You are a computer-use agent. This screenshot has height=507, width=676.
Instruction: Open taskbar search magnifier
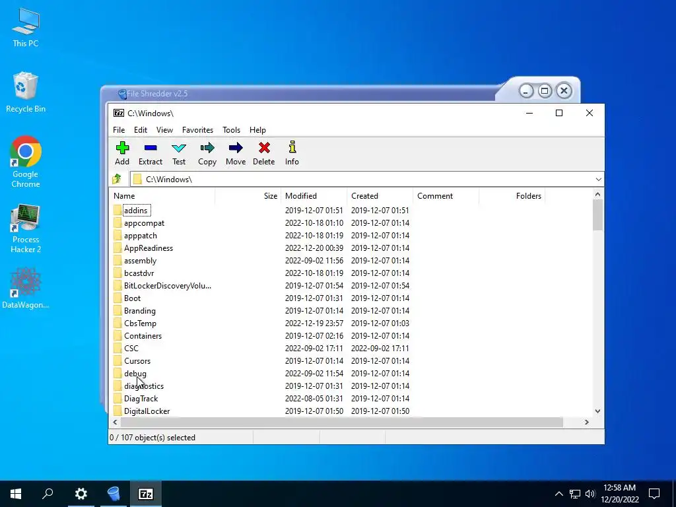pyautogui.click(x=48, y=494)
